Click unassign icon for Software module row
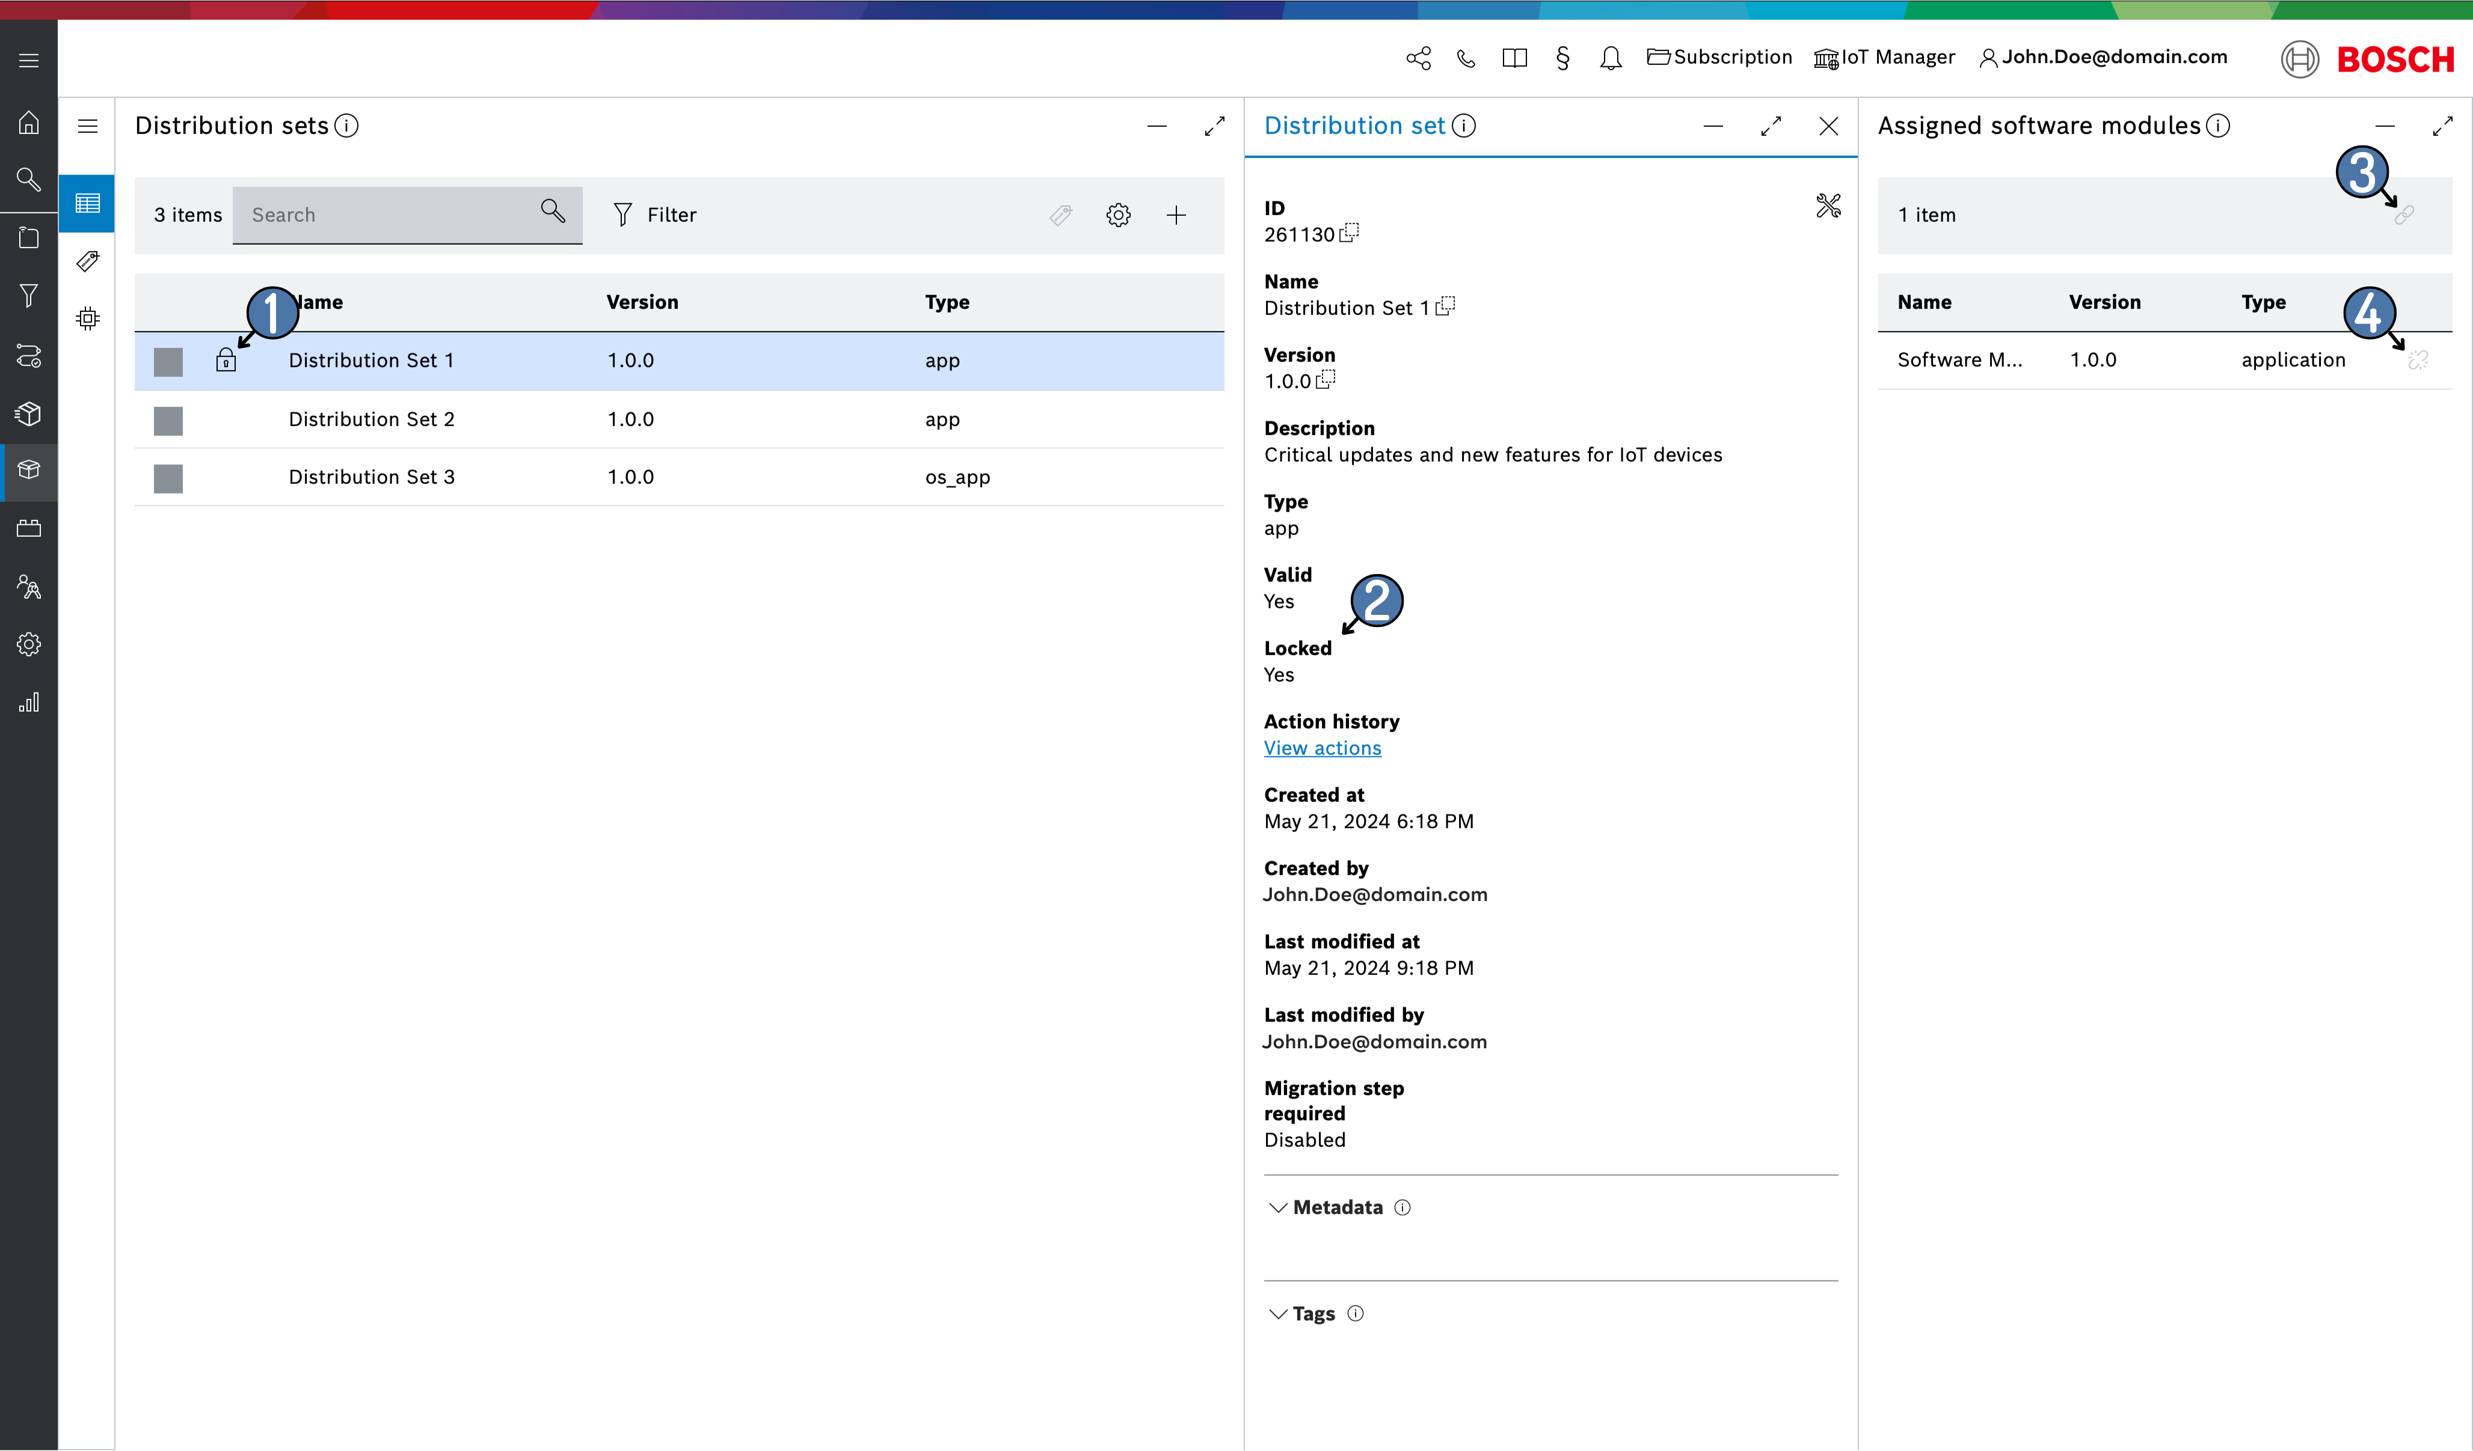The image size is (2473, 1451). (2418, 360)
